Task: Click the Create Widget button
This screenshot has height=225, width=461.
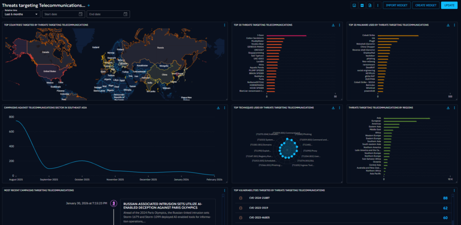Action: 426,5
